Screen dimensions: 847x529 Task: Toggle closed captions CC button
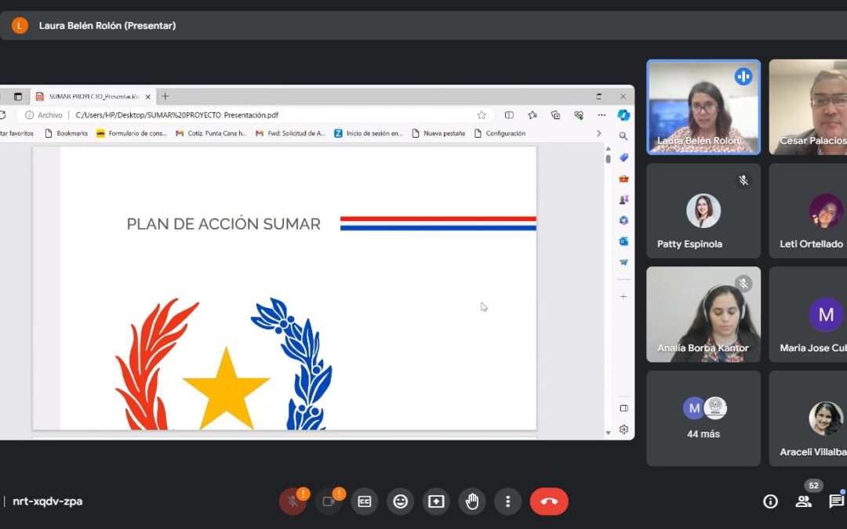click(364, 502)
